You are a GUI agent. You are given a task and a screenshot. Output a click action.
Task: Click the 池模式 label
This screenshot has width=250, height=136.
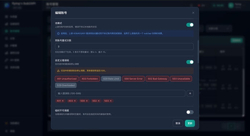(58, 23)
